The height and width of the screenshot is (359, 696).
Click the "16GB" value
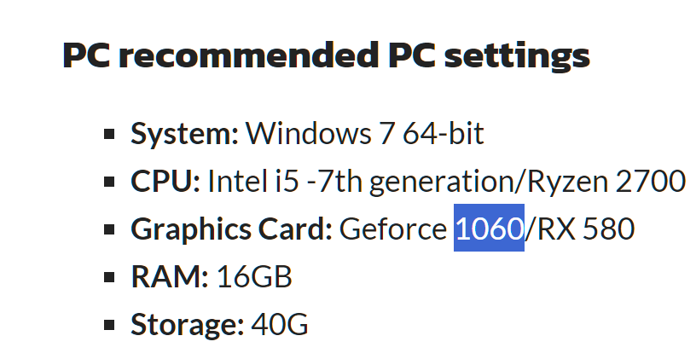[x=254, y=277]
